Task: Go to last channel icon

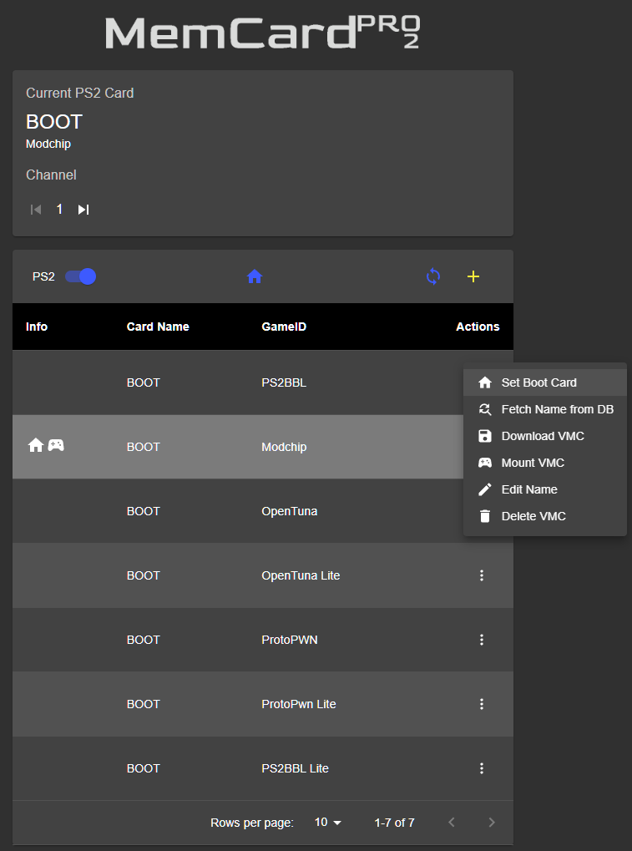Action: pos(83,210)
